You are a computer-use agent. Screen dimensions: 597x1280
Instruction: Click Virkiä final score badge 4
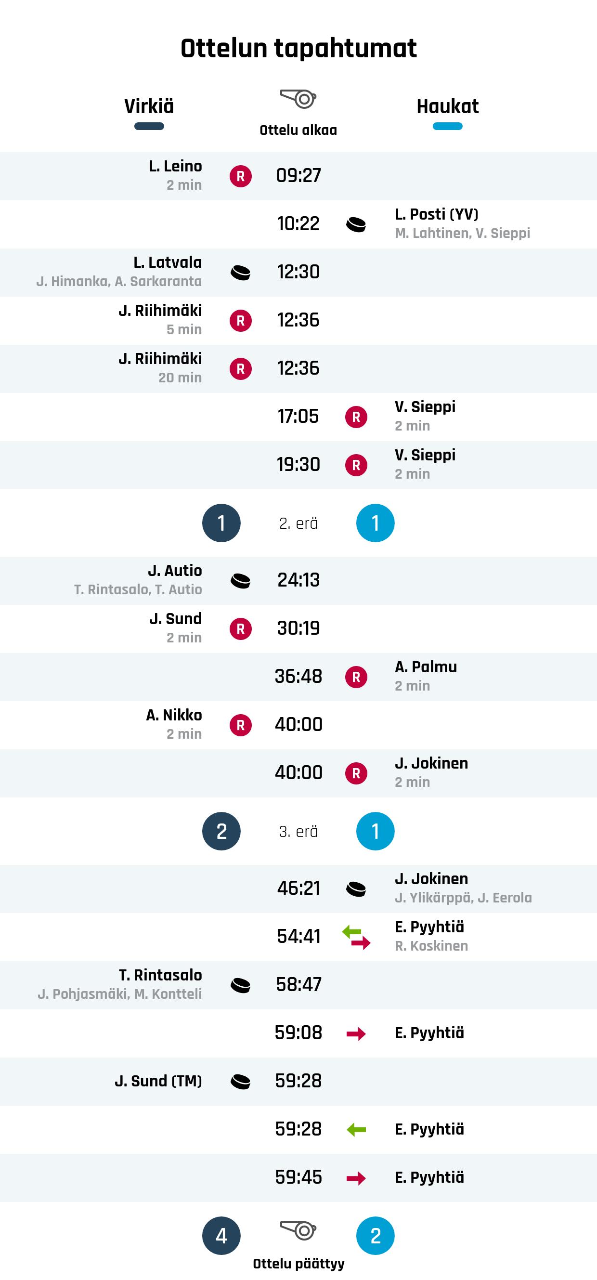click(x=221, y=1236)
